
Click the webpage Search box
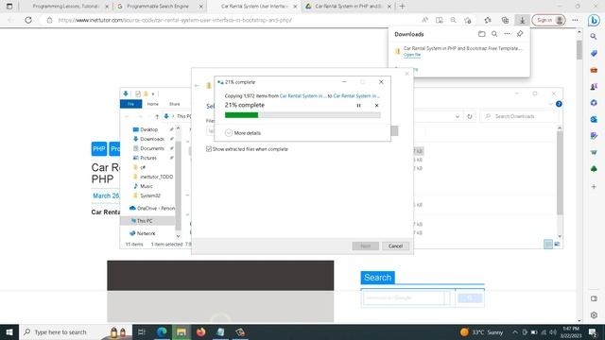click(404, 298)
